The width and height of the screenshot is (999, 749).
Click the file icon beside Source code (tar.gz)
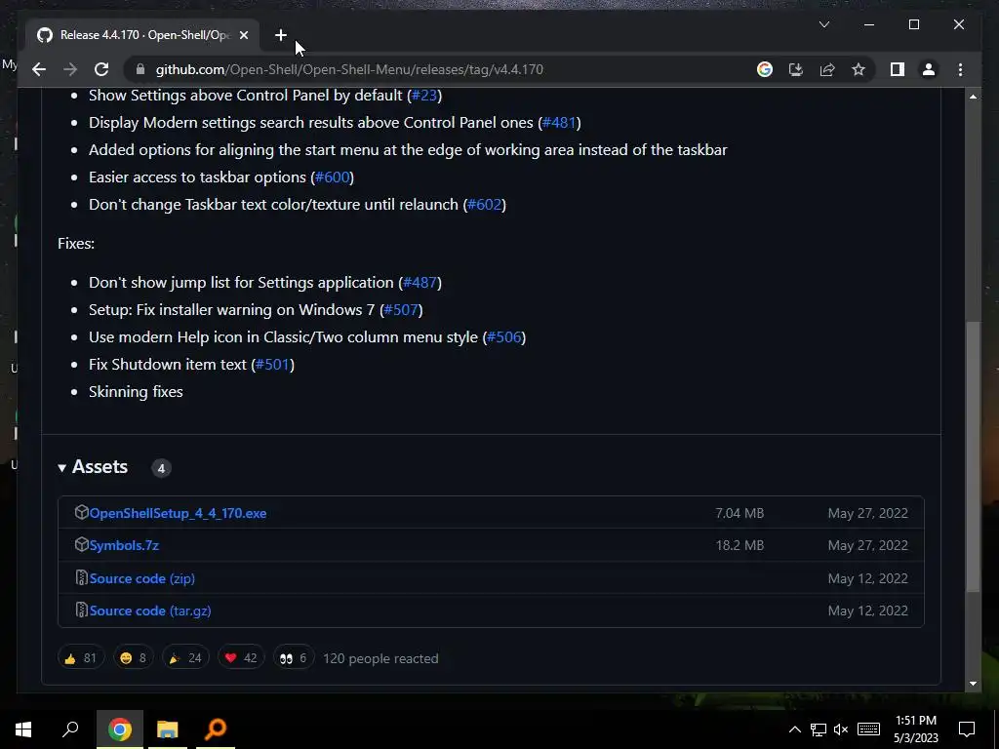(x=81, y=610)
